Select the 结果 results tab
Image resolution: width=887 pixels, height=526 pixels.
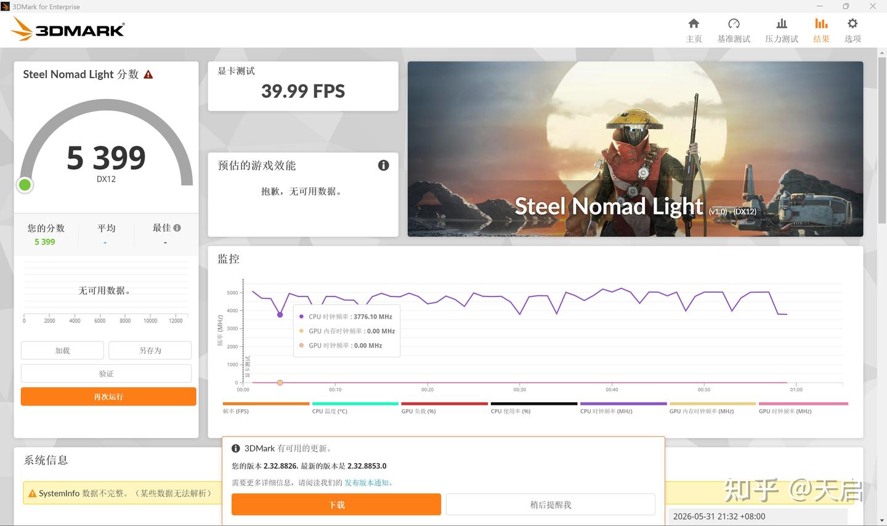[821, 30]
